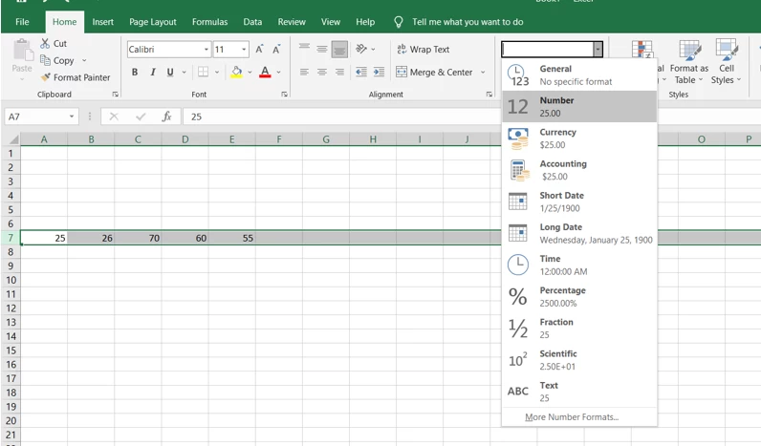Align text left icon
Screen dimensions: 761x446
[x=304, y=72]
